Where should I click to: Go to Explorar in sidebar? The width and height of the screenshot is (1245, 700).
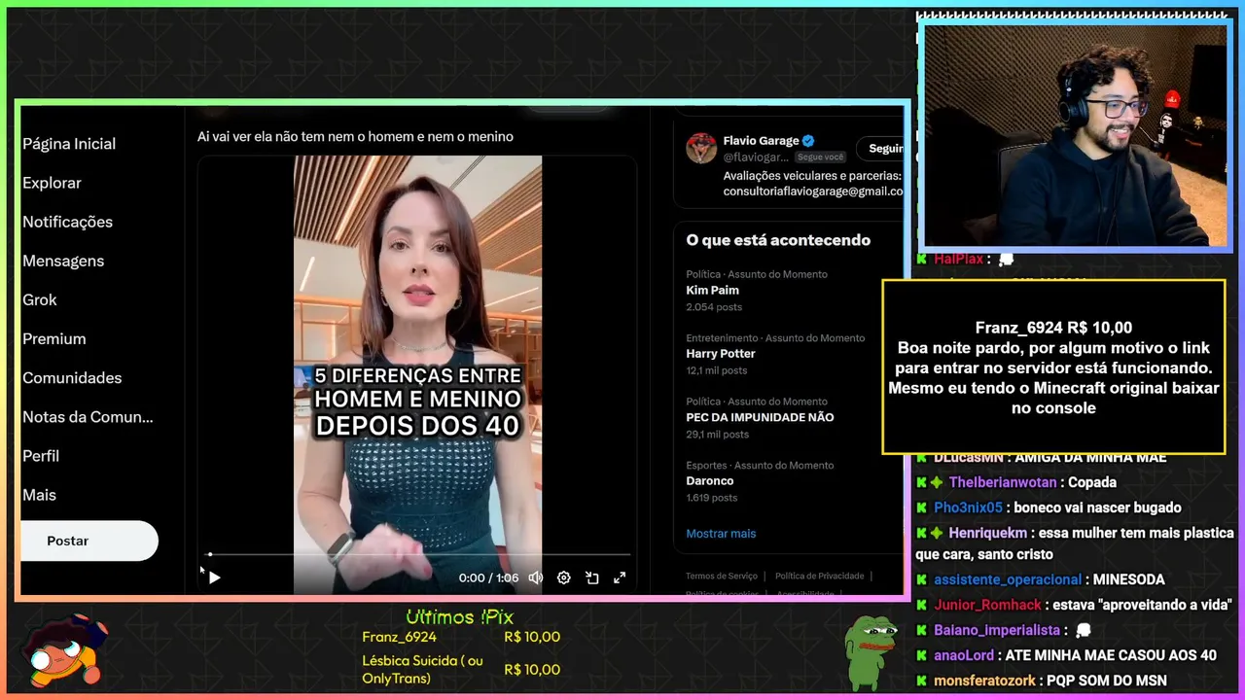pyautogui.click(x=52, y=183)
